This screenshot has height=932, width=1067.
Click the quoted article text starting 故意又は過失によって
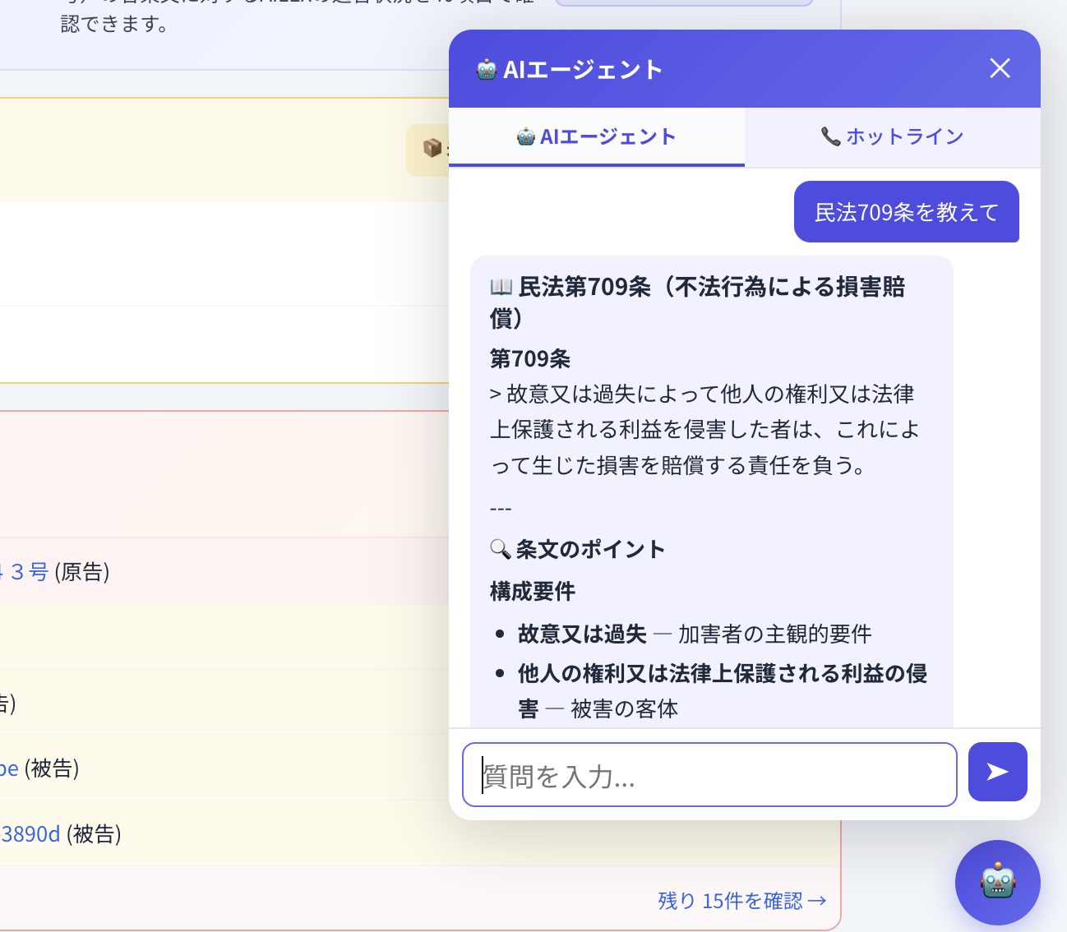(704, 430)
